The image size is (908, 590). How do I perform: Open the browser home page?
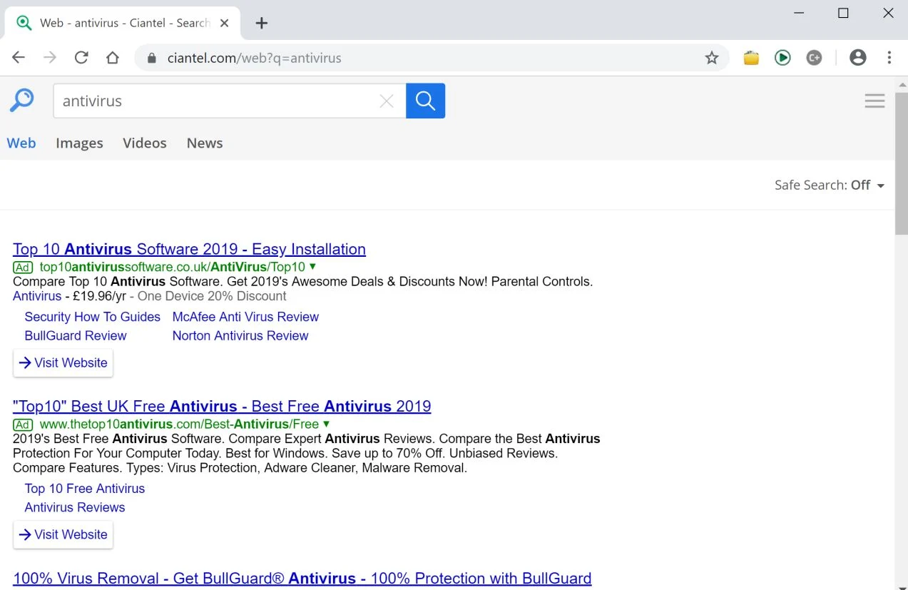[113, 58]
